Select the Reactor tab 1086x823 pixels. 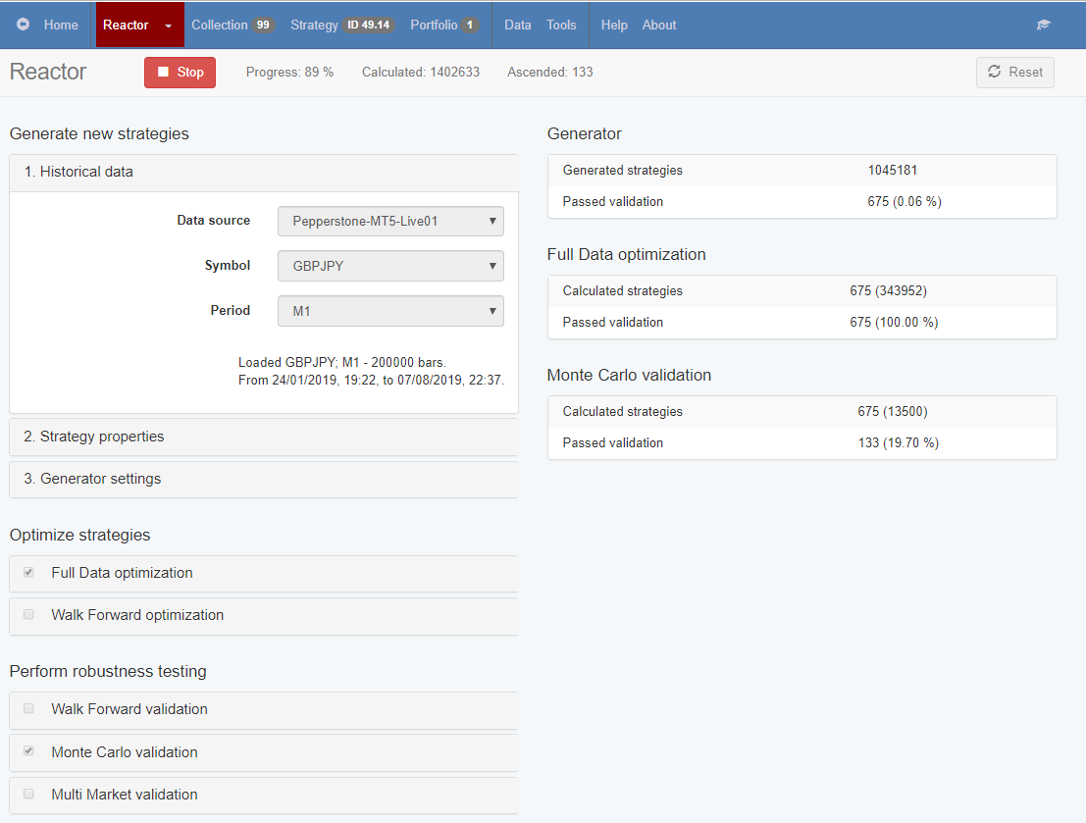(126, 25)
